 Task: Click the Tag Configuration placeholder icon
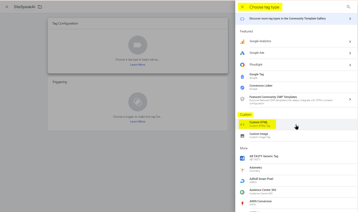click(138, 45)
